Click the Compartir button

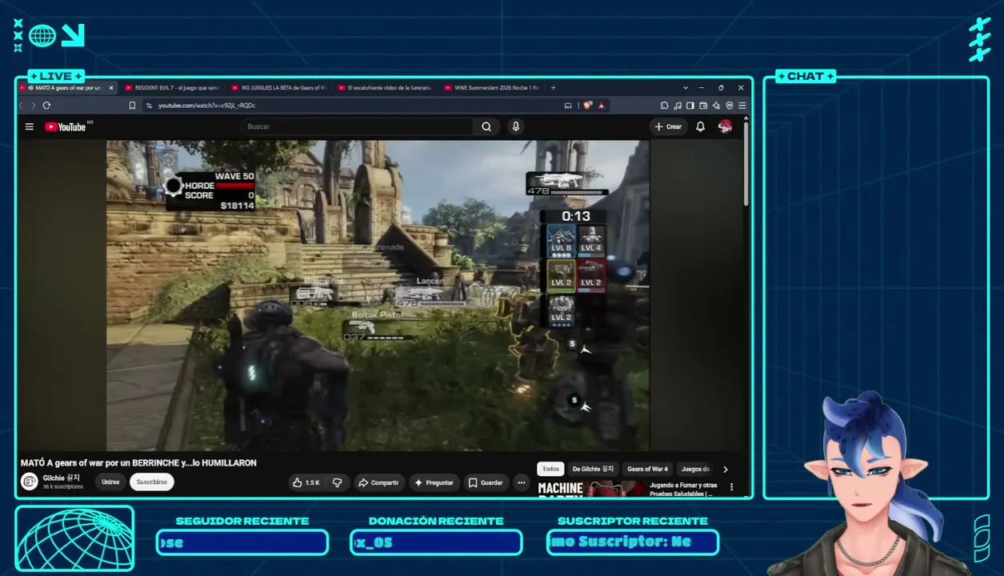point(378,482)
